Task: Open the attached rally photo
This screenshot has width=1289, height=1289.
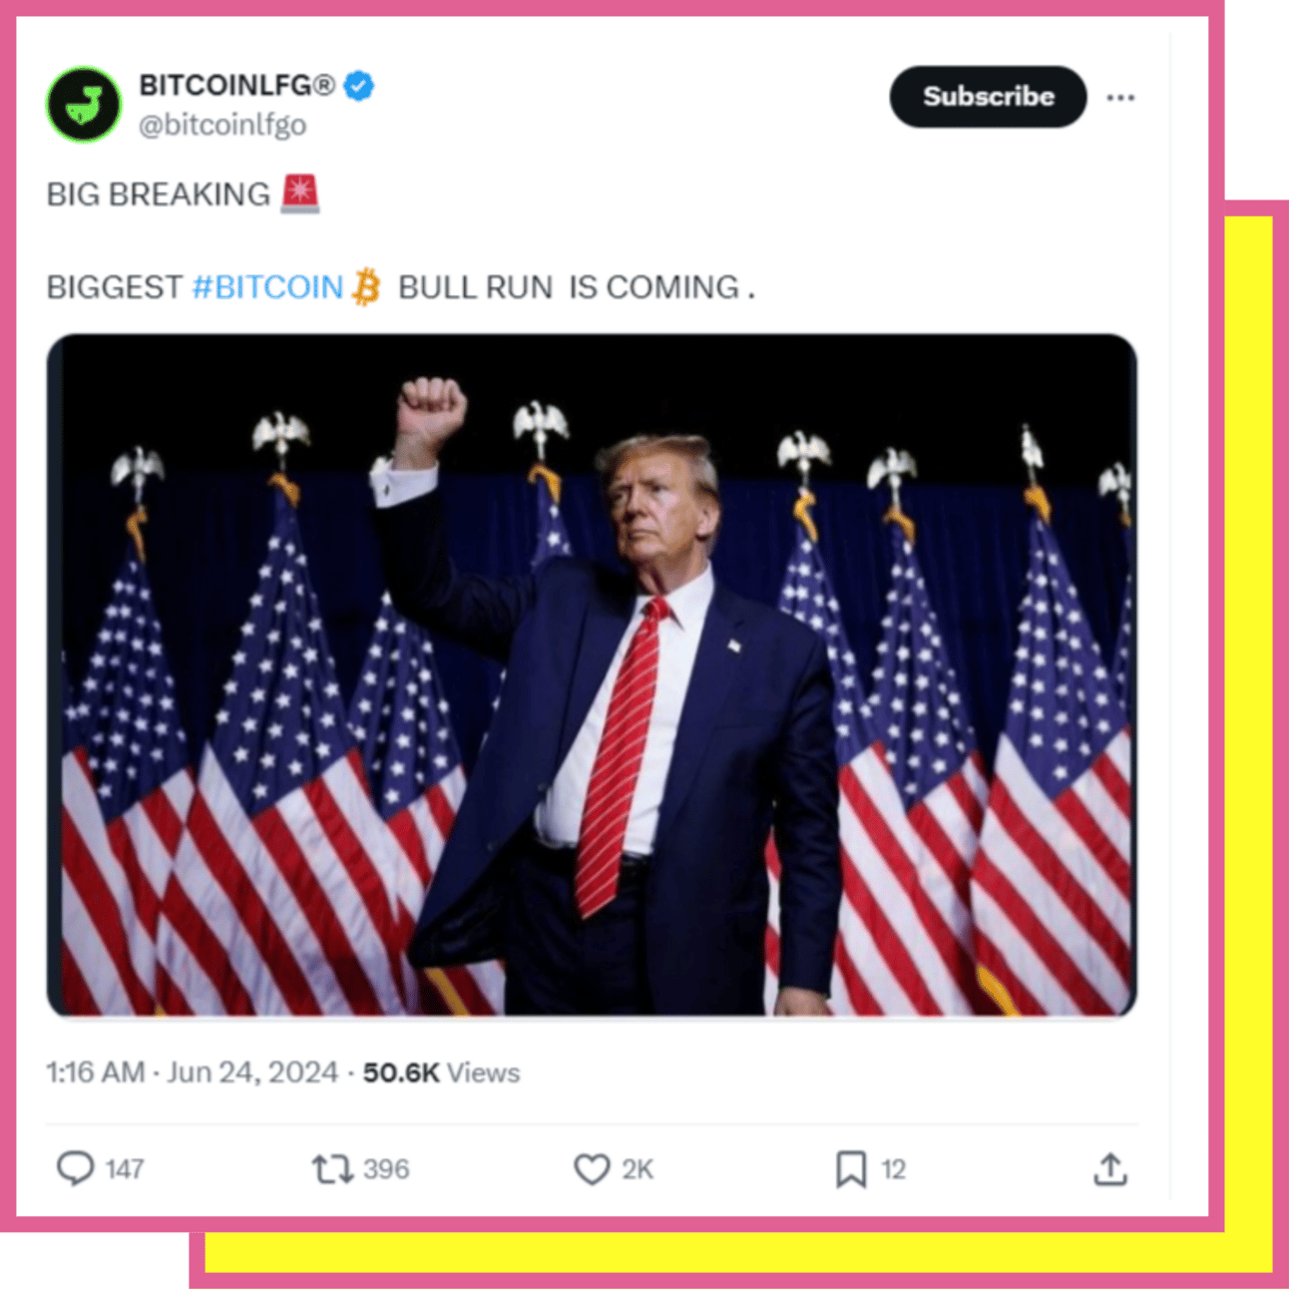Action: click(592, 675)
